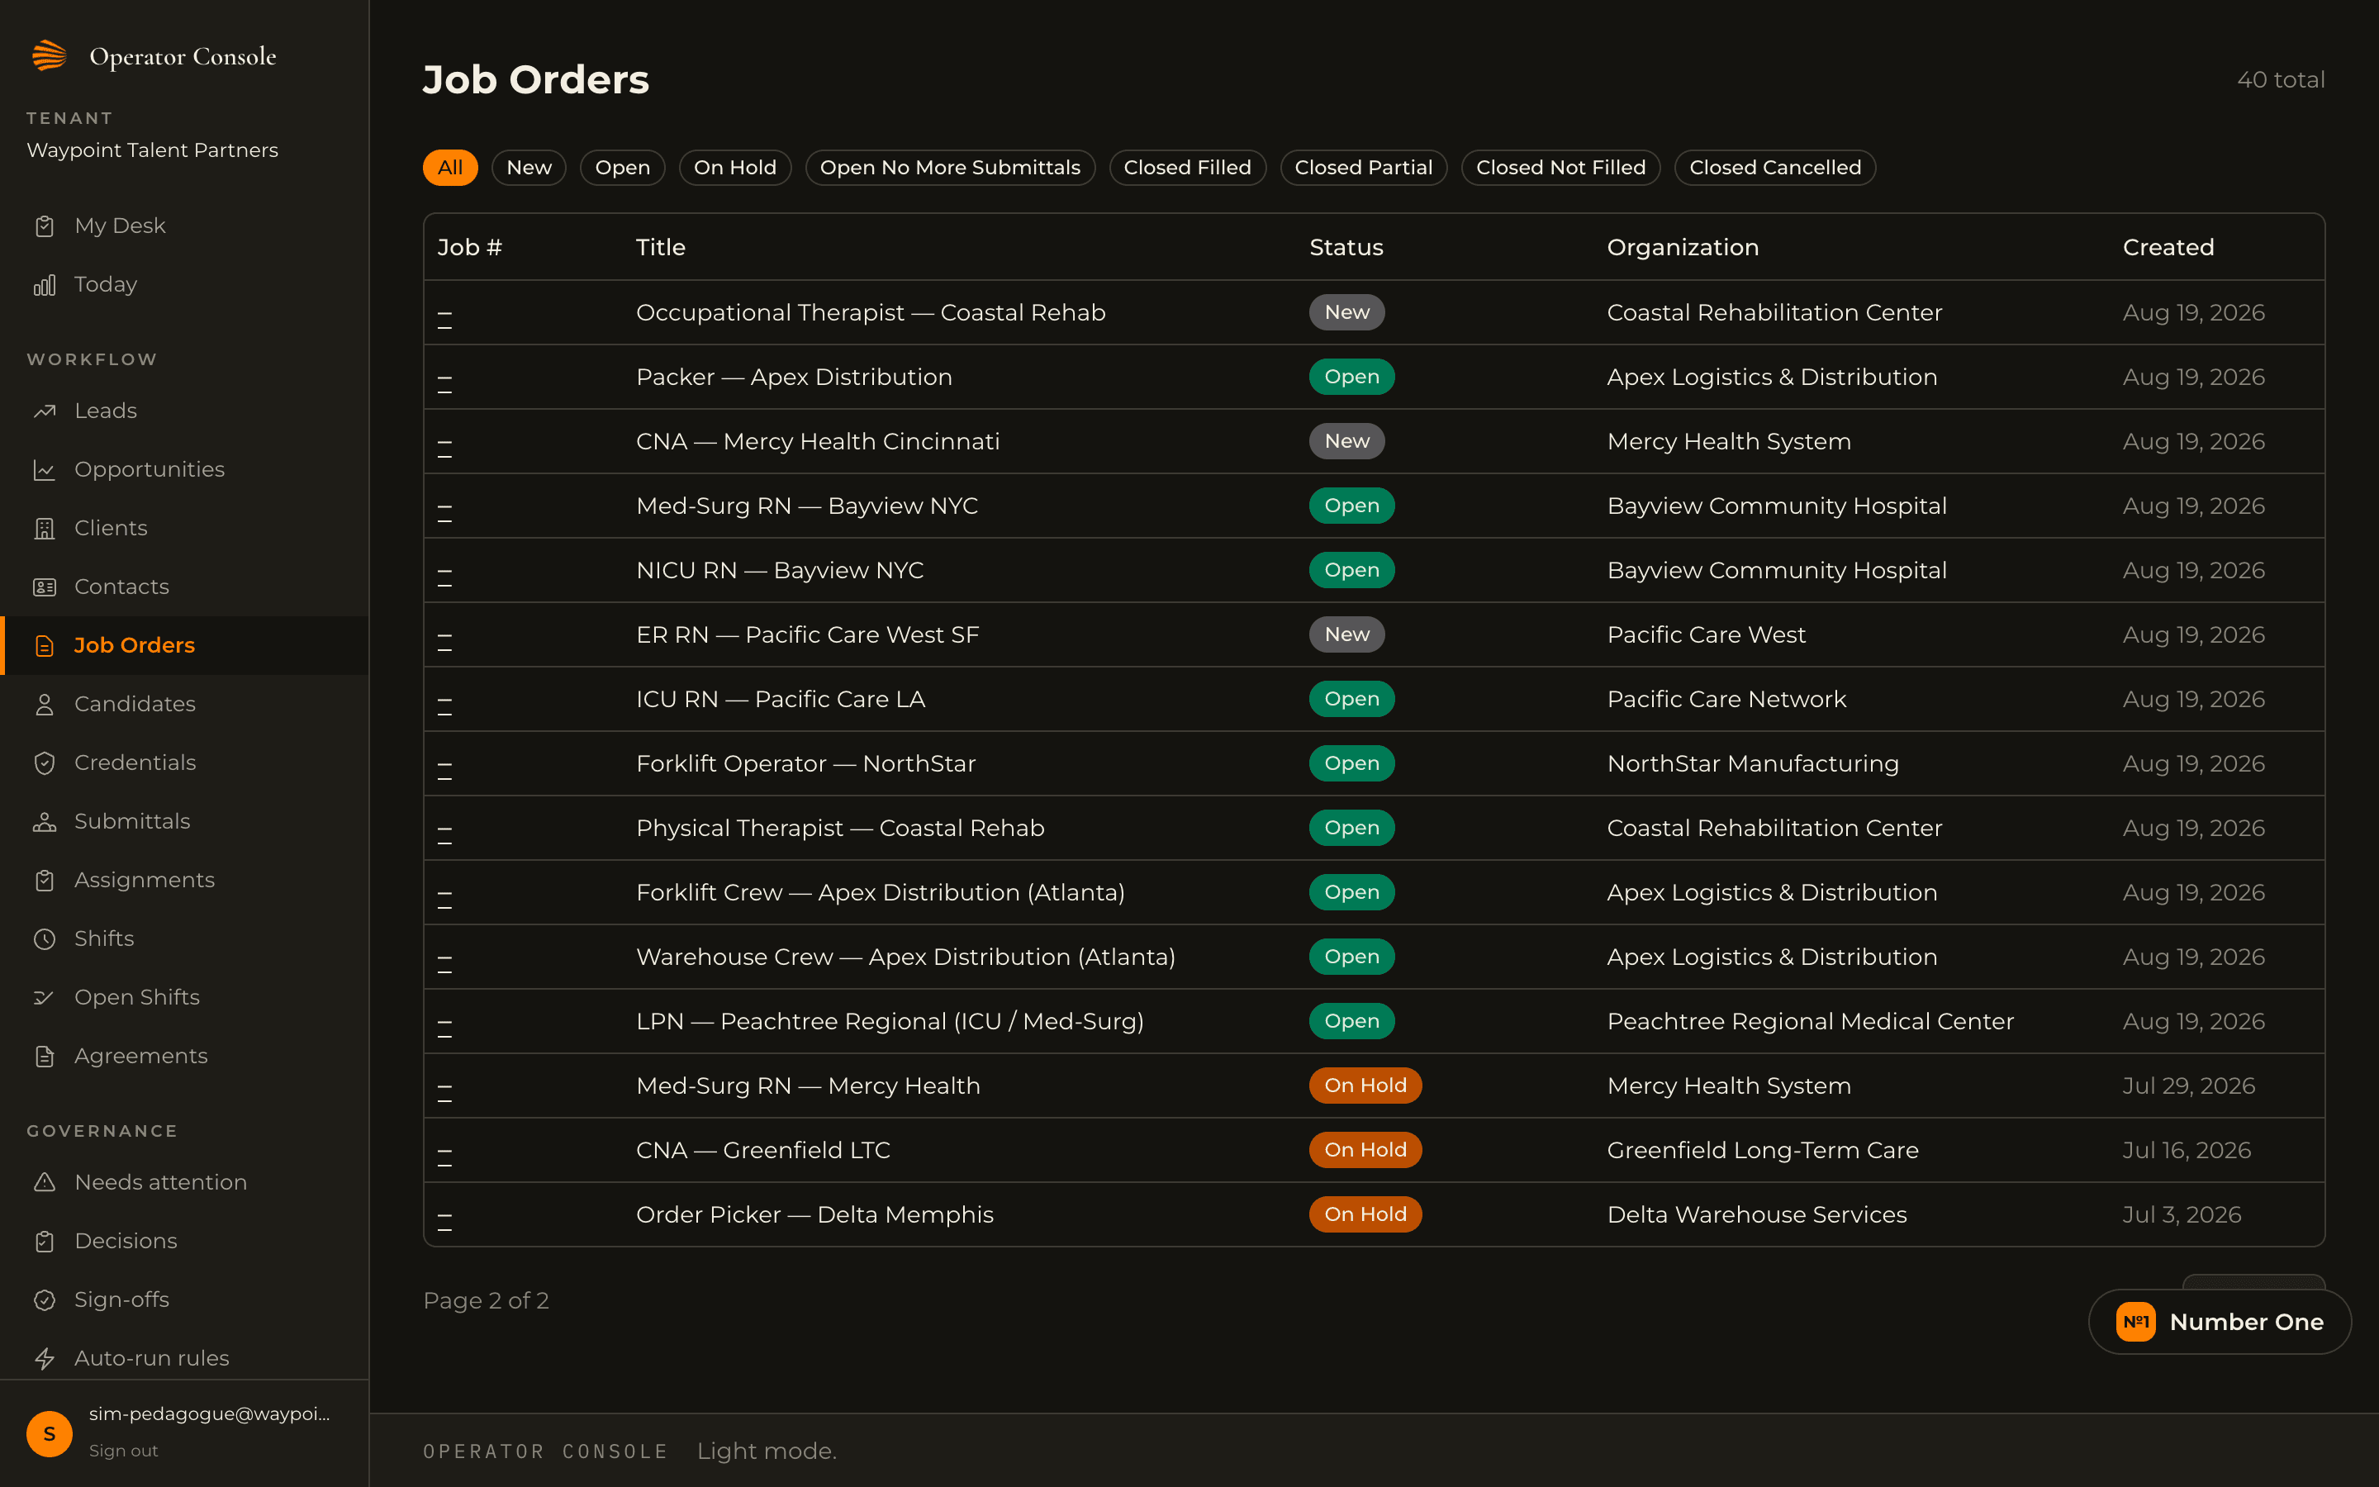This screenshot has width=2379, height=1487.
Task: Click the Operator Console logo icon
Action: pyautogui.click(x=50, y=56)
